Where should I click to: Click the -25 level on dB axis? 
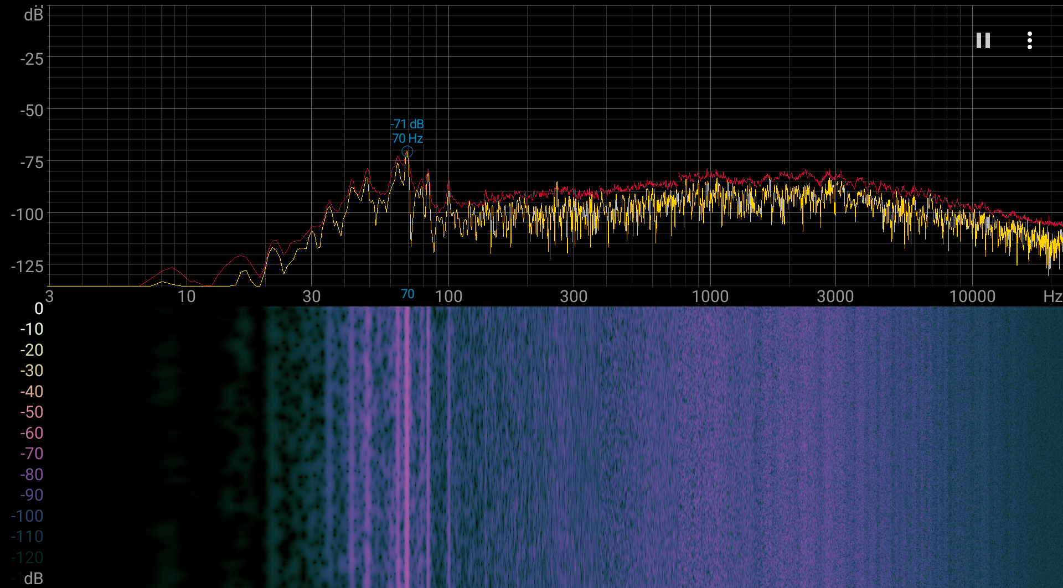coord(32,59)
